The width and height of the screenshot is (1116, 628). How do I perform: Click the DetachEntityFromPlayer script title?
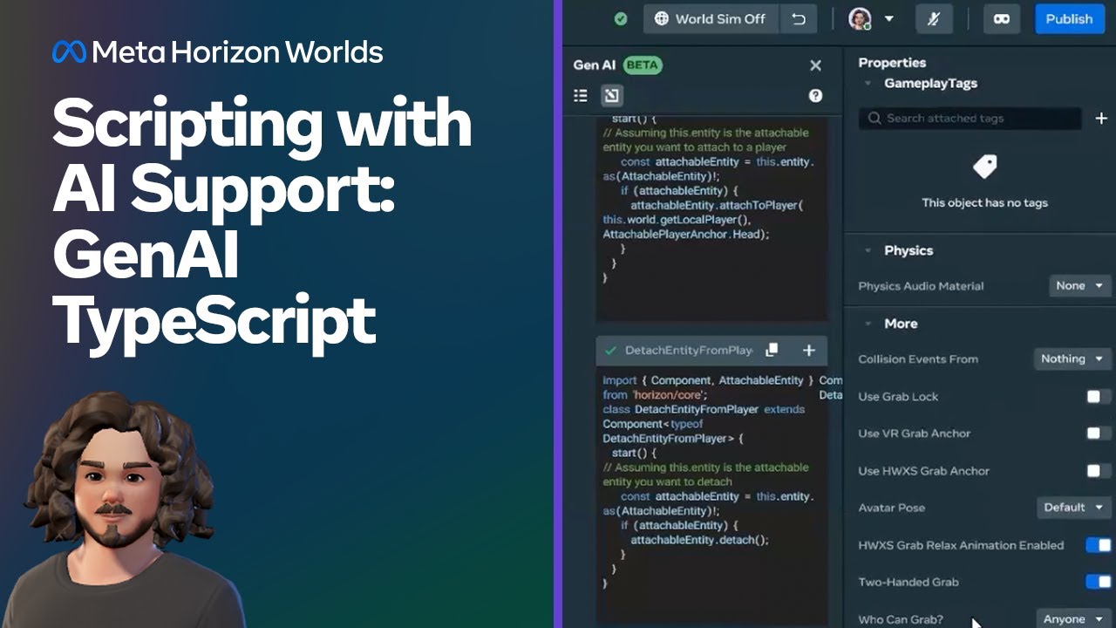pos(689,350)
